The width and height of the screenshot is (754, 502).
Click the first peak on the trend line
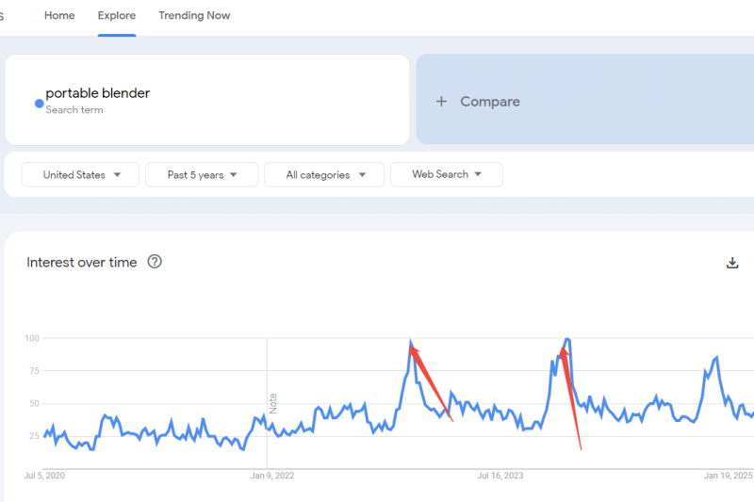[411, 343]
